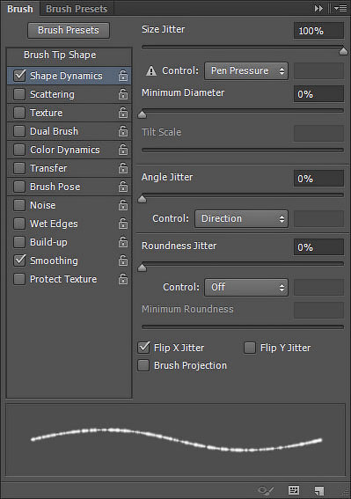The width and height of the screenshot is (351, 499).
Task: Switch to the Brush Presets tab
Action: [77, 9]
